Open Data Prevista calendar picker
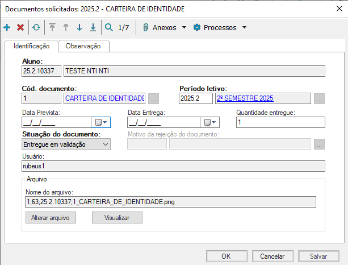This screenshot has width=348, height=265. (x=100, y=122)
